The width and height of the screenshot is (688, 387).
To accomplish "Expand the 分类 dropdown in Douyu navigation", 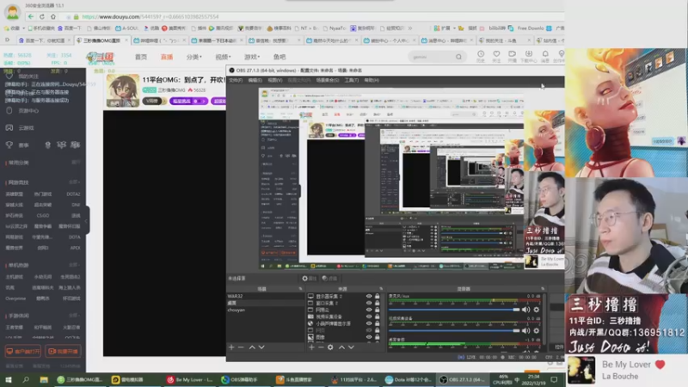I will coord(194,57).
